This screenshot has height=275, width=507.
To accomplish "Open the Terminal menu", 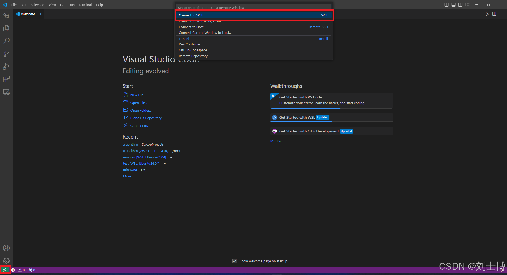I will click(x=85, y=5).
